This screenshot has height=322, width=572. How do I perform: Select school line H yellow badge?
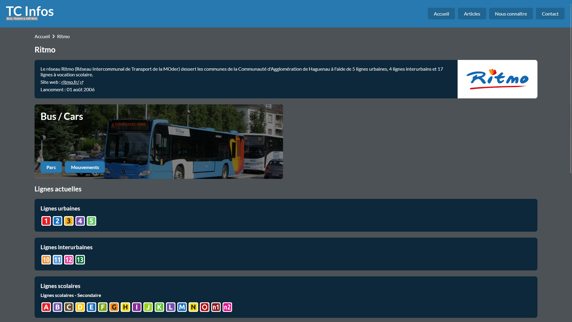[125, 307]
